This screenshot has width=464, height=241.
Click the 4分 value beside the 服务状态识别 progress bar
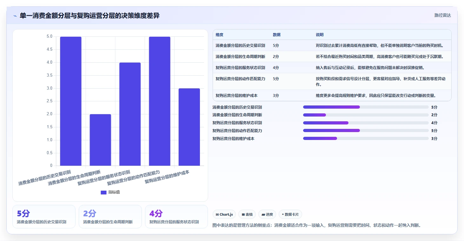click(434, 123)
